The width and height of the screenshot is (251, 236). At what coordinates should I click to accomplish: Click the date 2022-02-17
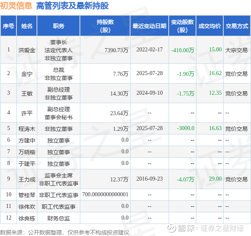pyautogui.click(x=149, y=50)
